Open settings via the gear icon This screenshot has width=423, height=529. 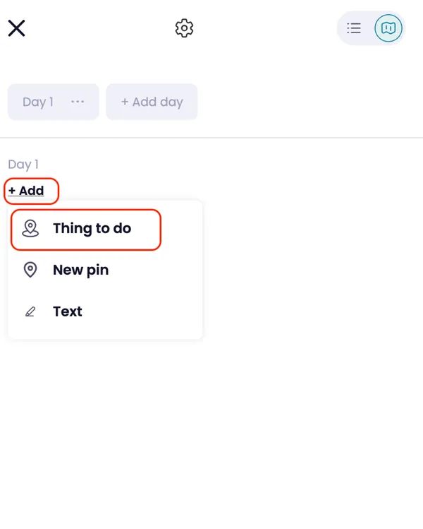pos(184,28)
